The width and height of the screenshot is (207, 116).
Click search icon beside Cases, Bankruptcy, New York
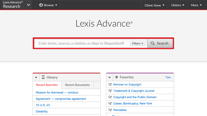[x=110, y=103]
